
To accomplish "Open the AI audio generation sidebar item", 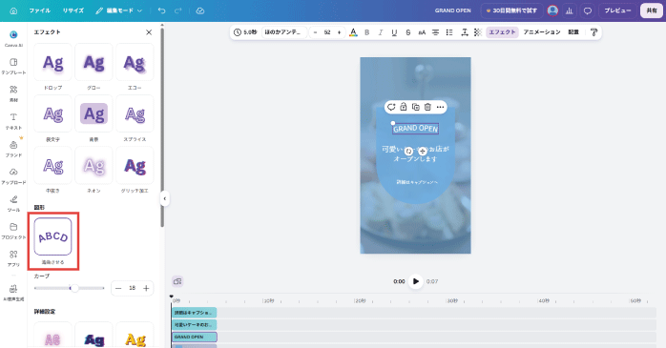I will [13, 293].
